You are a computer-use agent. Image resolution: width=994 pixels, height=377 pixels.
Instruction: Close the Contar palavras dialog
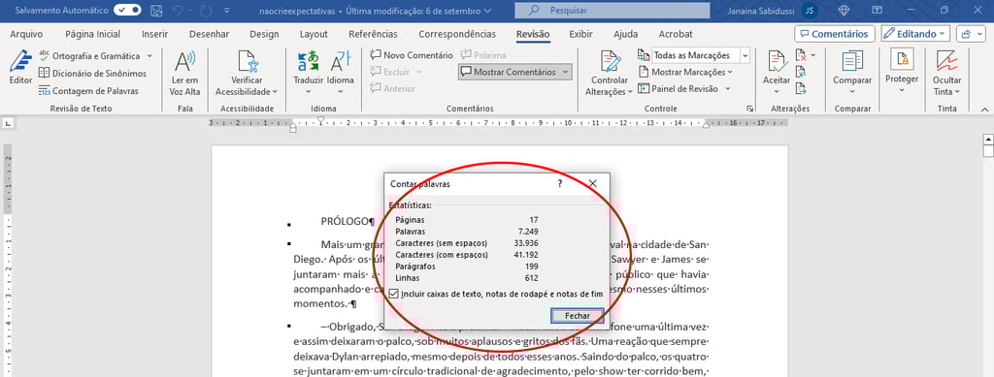point(593,183)
